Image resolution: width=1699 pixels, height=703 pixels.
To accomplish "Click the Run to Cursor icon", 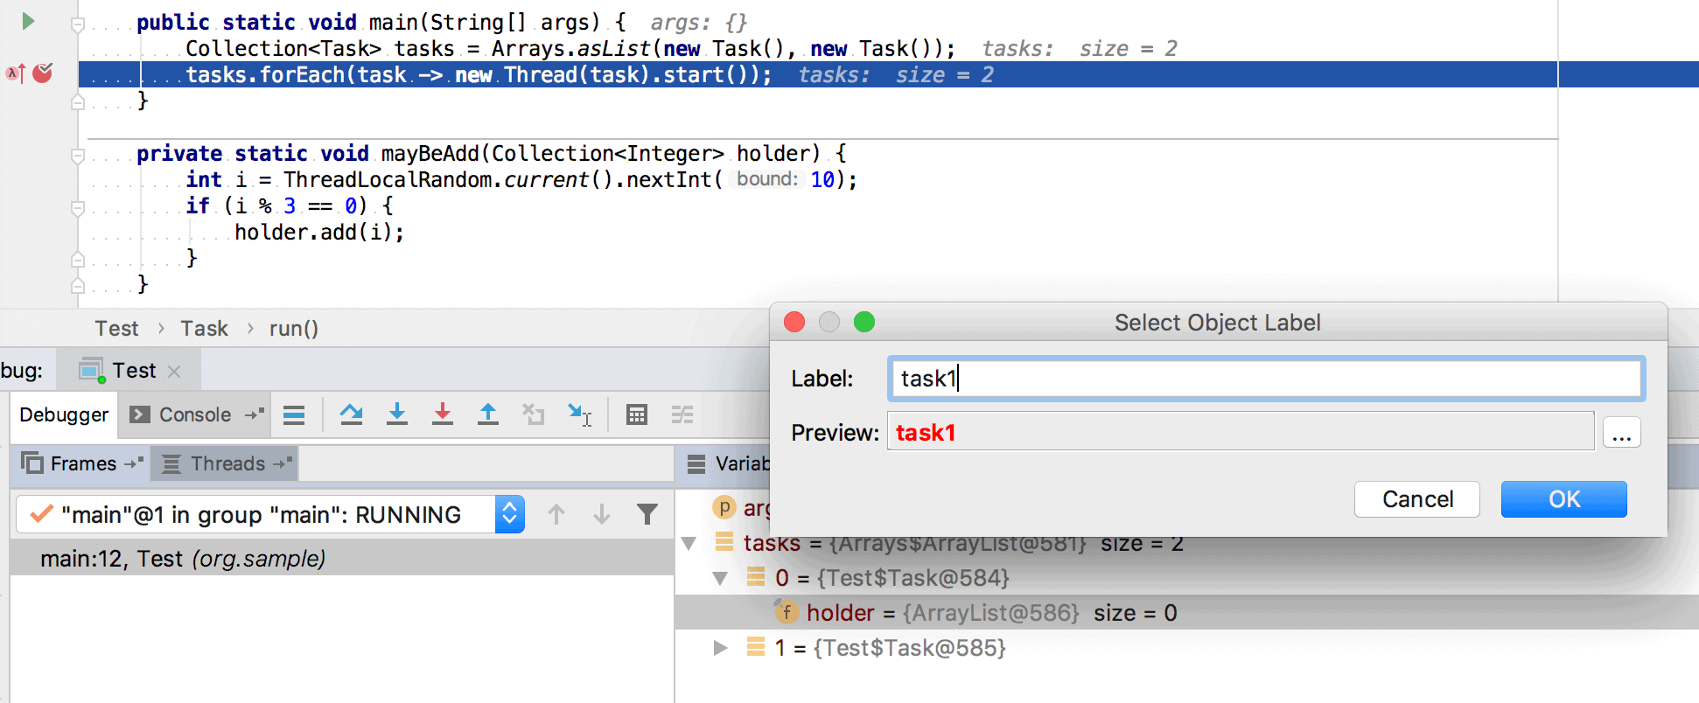I will pos(579,414).
